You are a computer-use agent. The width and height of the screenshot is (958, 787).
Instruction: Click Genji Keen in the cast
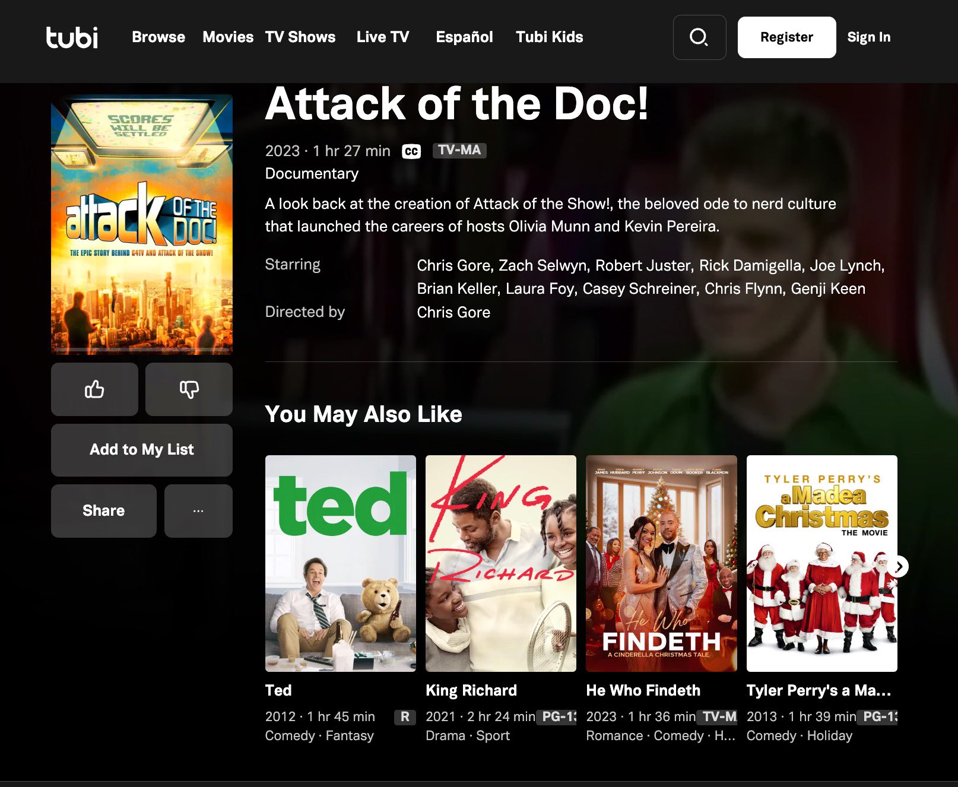tap(828, 288)
